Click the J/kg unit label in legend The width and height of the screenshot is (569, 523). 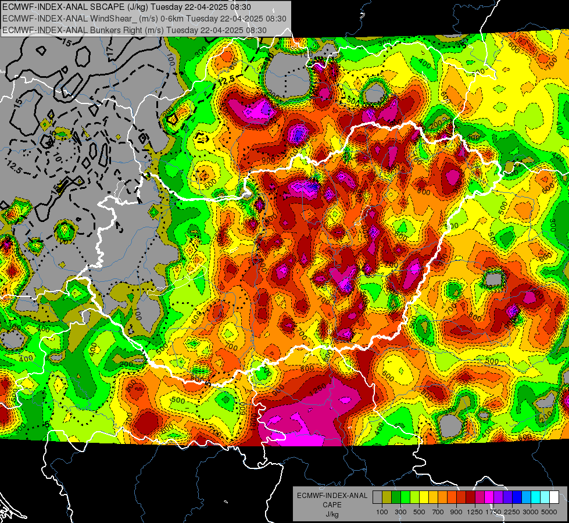[x=332, y=514]
